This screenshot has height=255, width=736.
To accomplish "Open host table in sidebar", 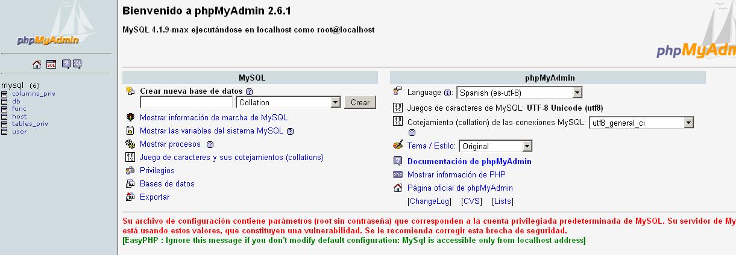I will [19, 117].
